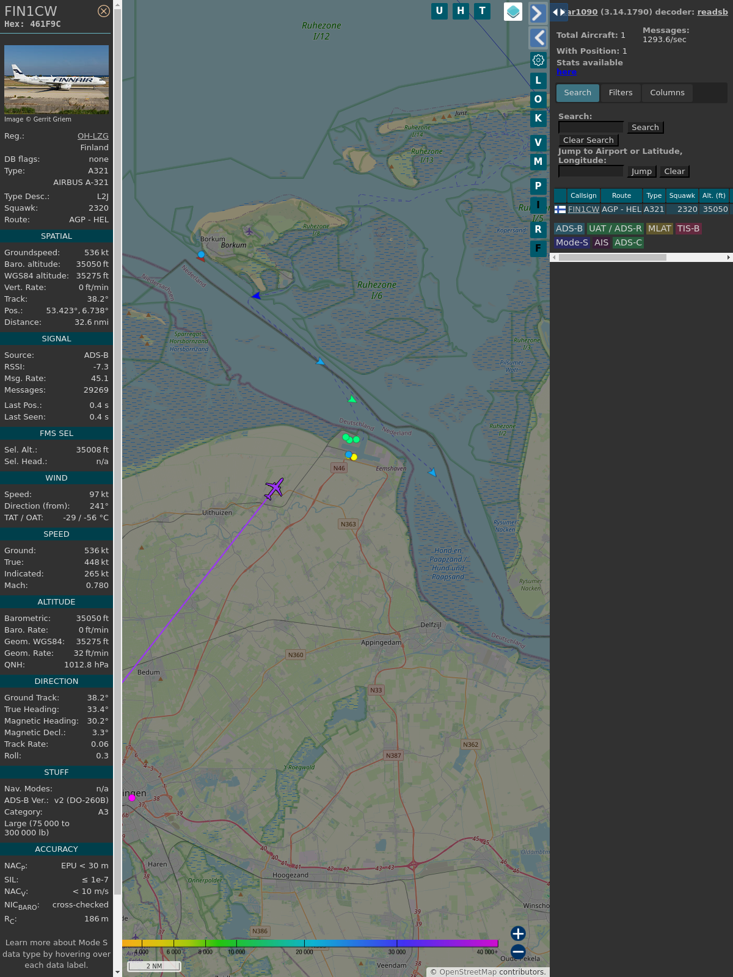Screen dimensions: 733x977
Task: Click the TIS-B legend swatch
Action: pyautogui.click(x=688, y=228)
